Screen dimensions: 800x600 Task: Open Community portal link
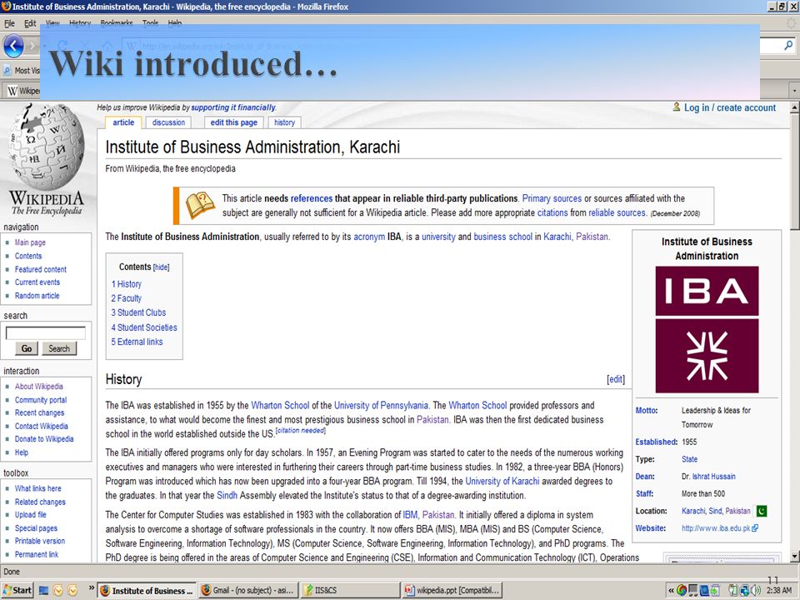coord(41,399)
